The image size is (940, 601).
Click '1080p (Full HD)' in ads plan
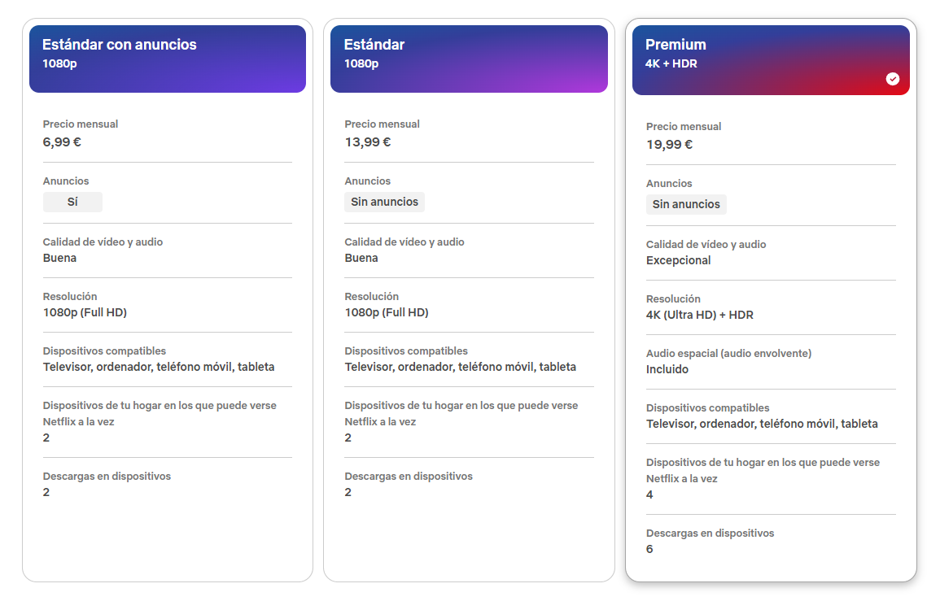pos(85,313)
